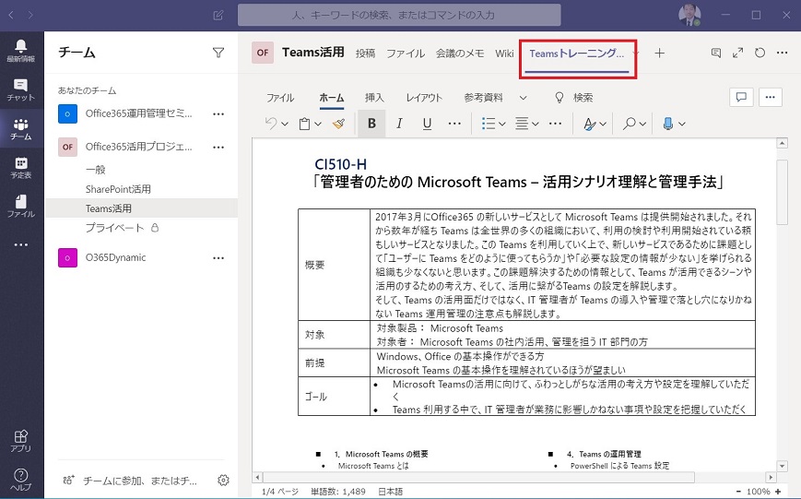Open dropdown arrow of Teamsトレーニング tab

pyautogui.click(x=635, y=53)
